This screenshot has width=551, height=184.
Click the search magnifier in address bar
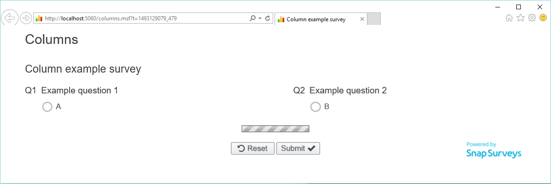[252, 18]
